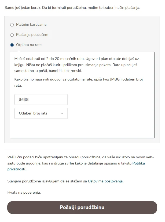Click the 'Slanjem porudžbine izjavljujem' statement text
This screenshot has width=165, height=222.
click(47, 181)
